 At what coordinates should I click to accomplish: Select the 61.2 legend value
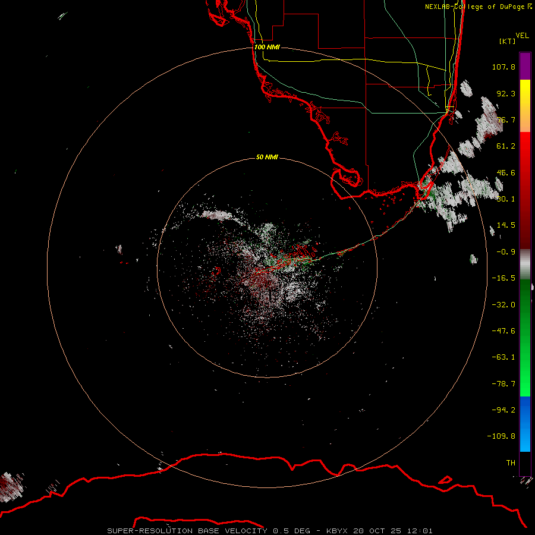[x=506, y=146]
